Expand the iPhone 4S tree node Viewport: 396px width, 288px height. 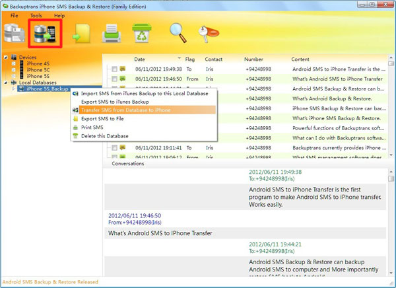click(x=14, y=63)
